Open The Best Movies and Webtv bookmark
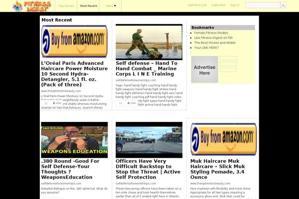The height and width of the screenshot is (199, 299). pos(215,43)
